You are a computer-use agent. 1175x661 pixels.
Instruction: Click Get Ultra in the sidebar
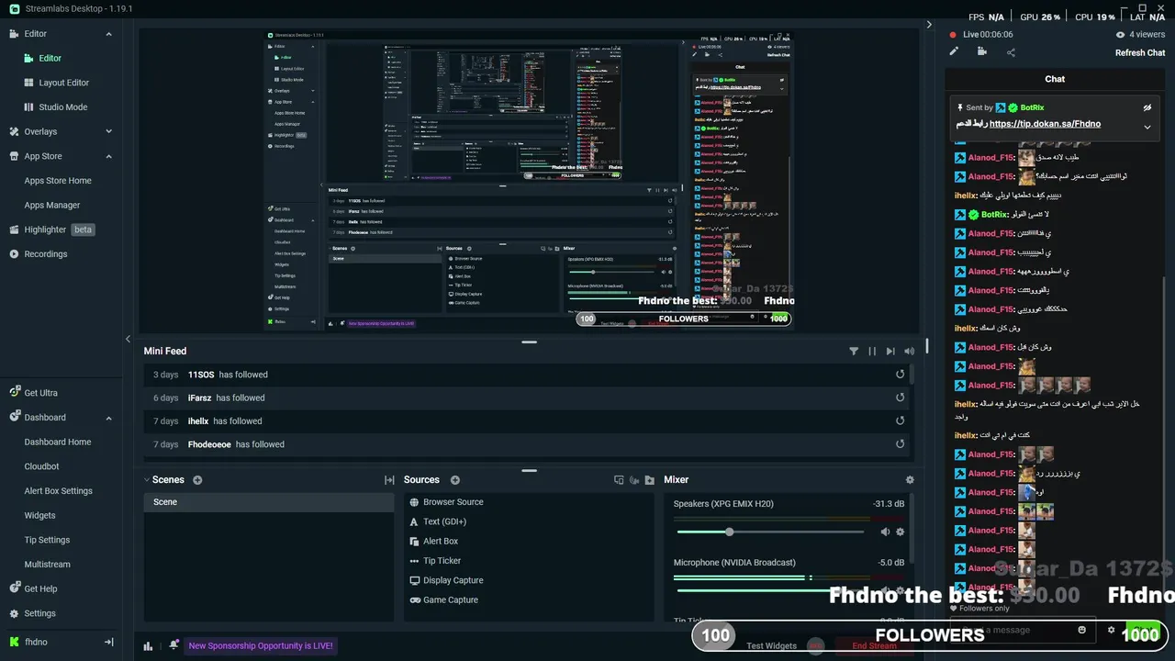[x=40, y=393]
